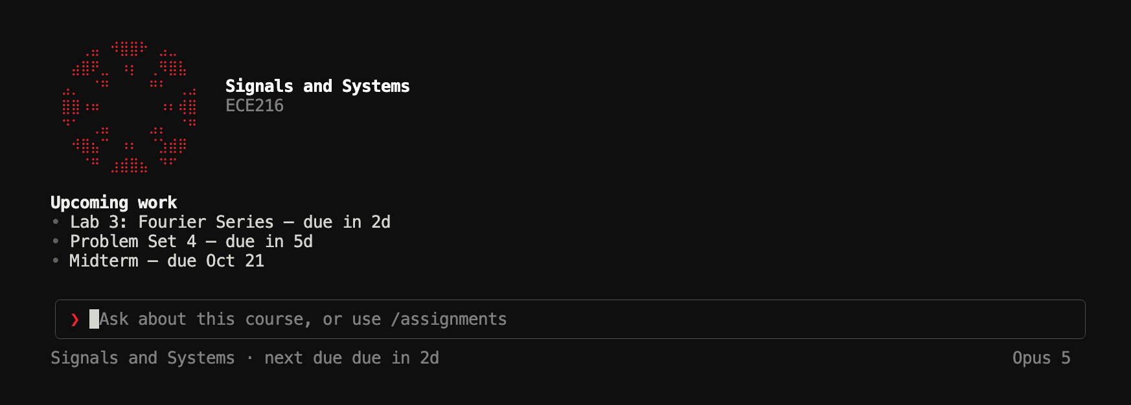Select the Midterm due Oct 21 entry
Viewport: 1131px width, 405px height.
166,261
